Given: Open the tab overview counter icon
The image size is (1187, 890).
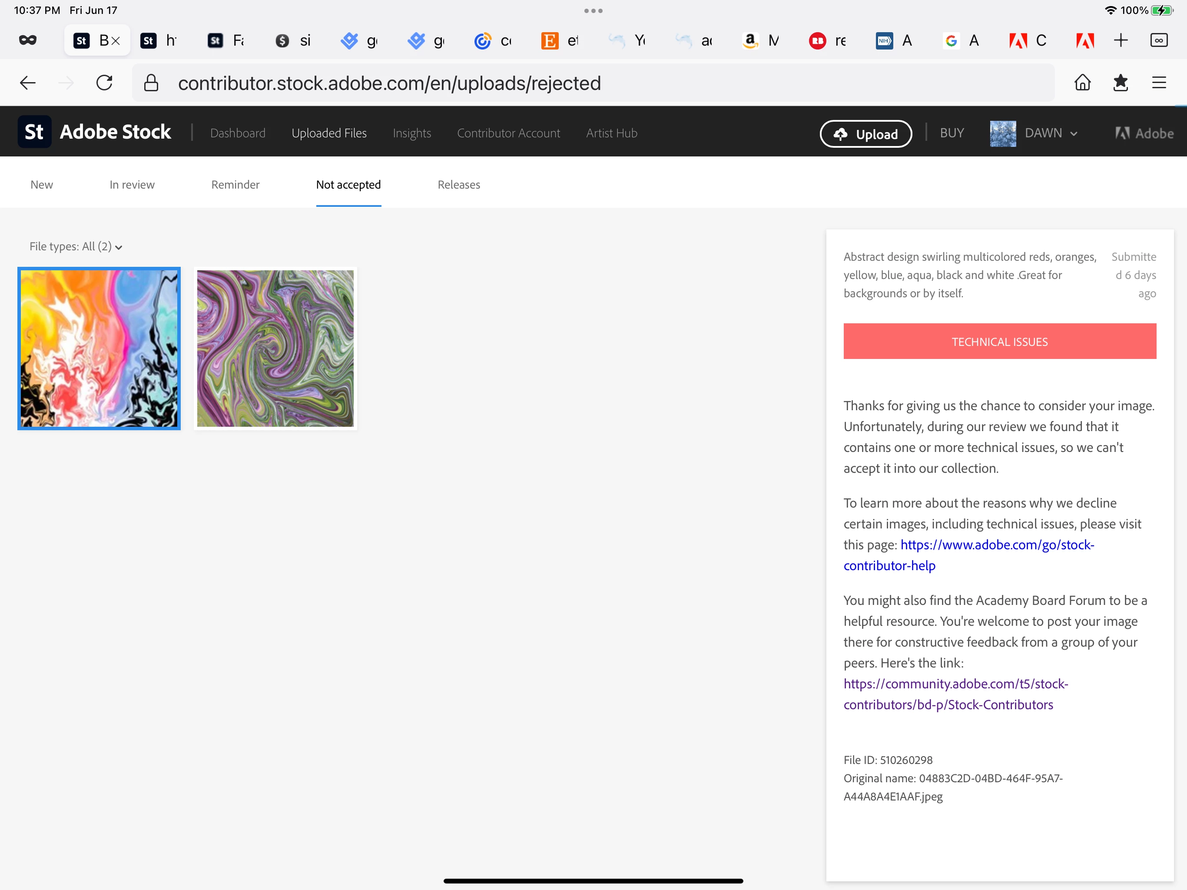Looking at the screenshot, I should (1159, 40).
